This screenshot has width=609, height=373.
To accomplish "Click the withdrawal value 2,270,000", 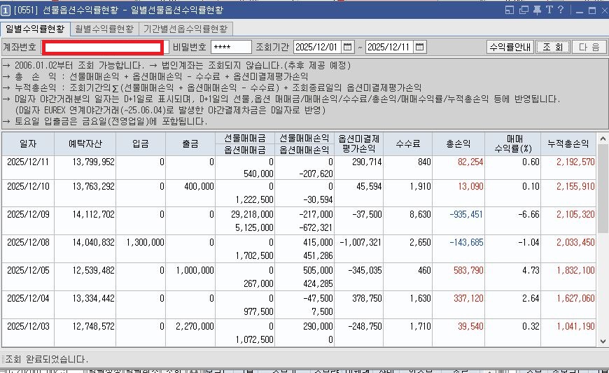I will [195, 326].
